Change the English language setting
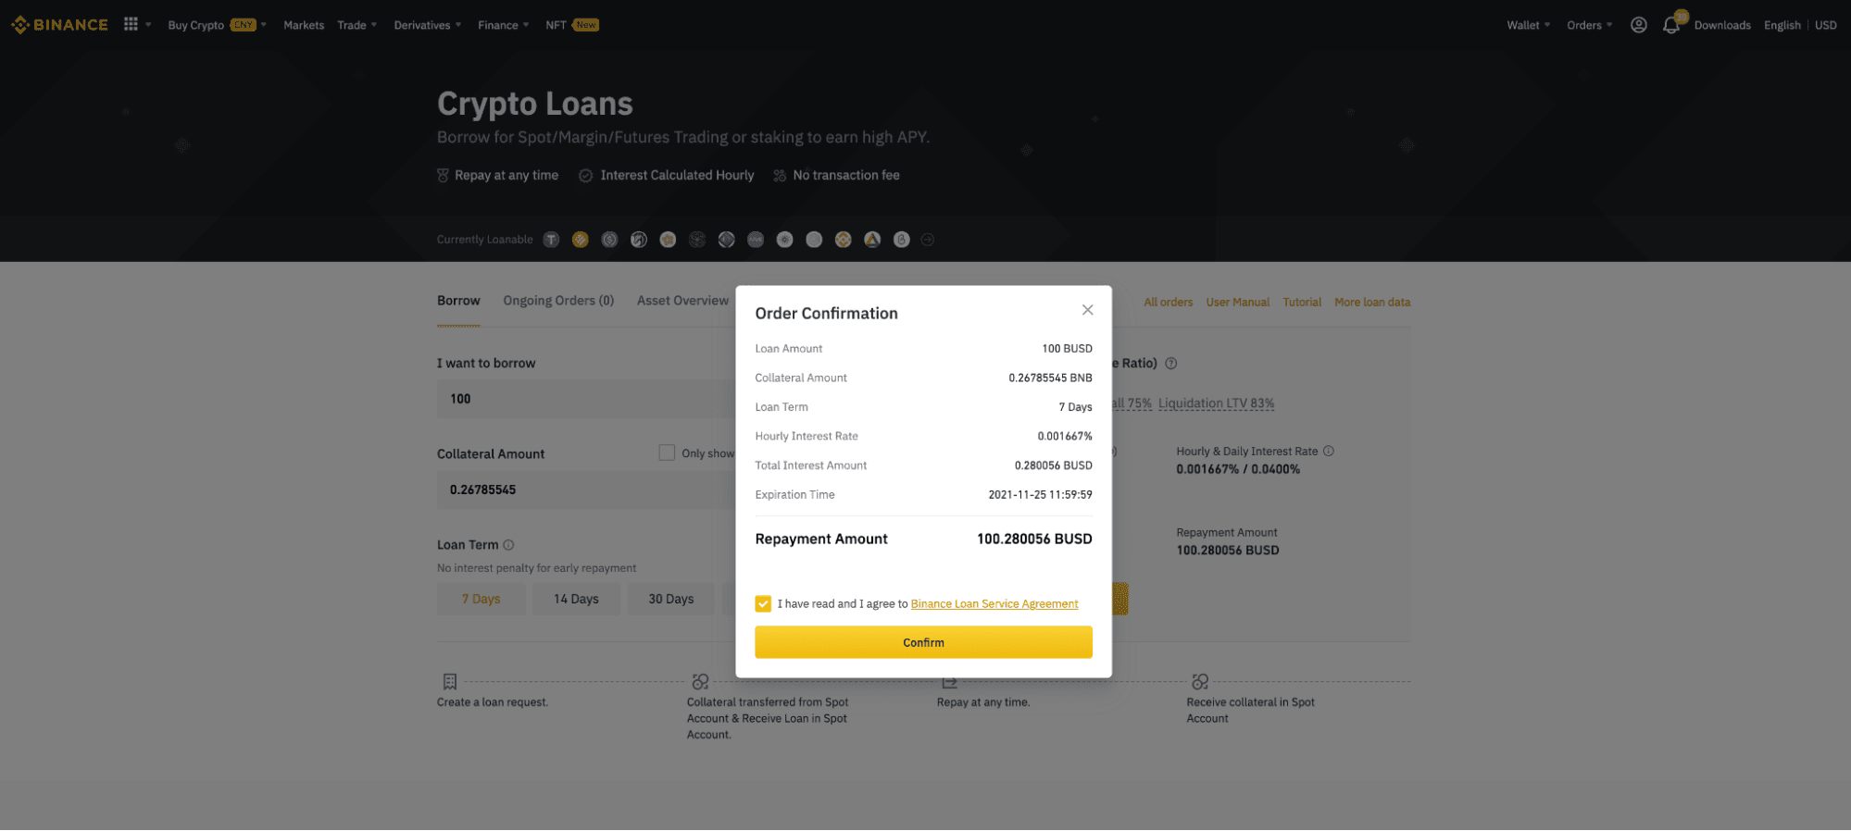Viewport: 1851px width, 831px height. (1782, 25)
